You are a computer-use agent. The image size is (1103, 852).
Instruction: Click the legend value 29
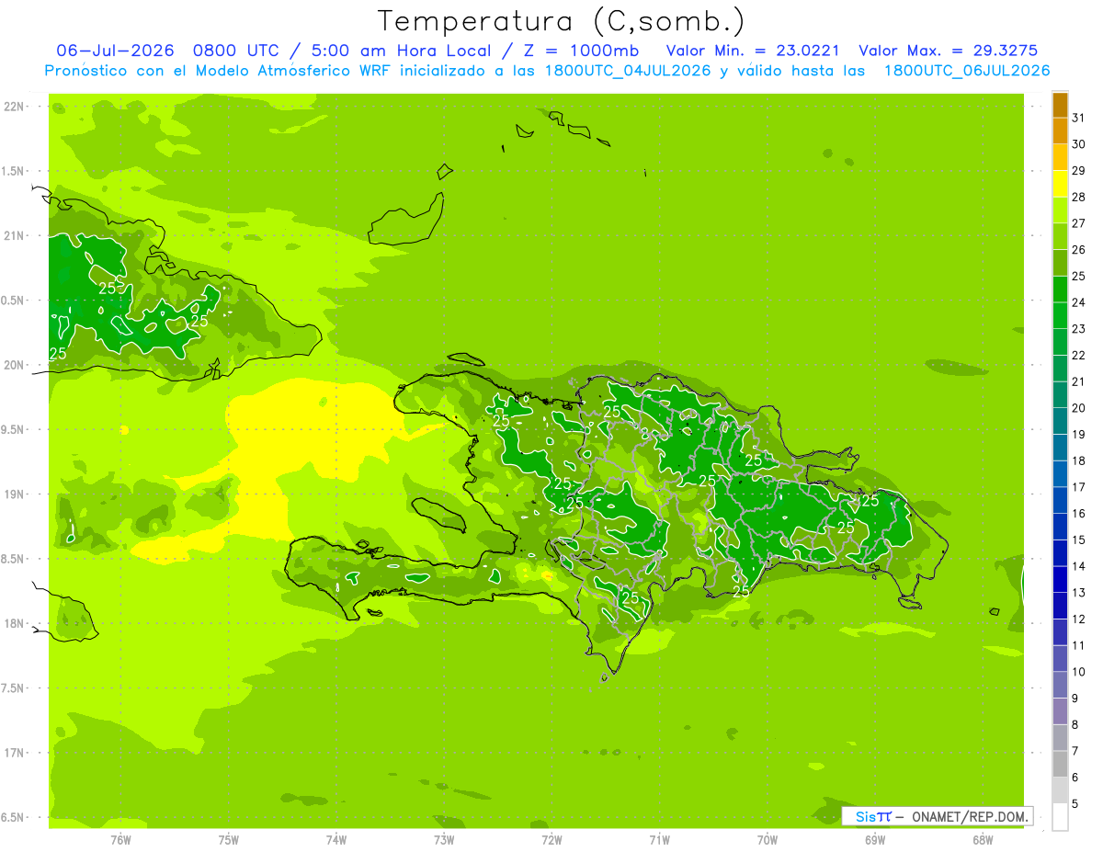[1078, 171]
